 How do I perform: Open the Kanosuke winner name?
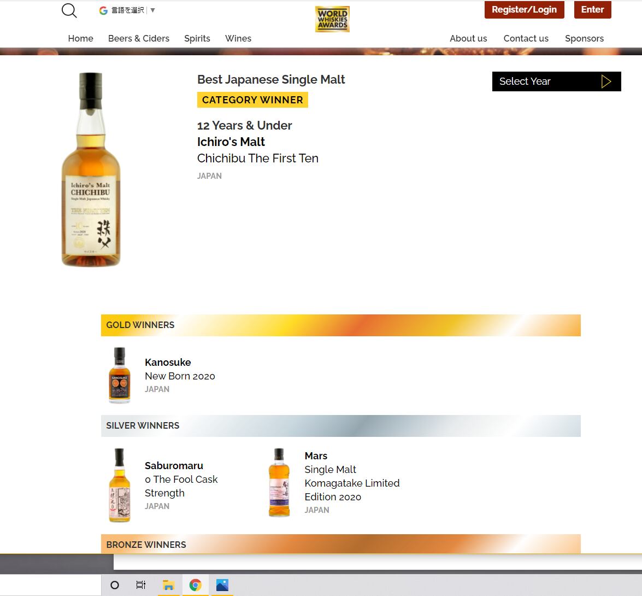click(x=168, y=363)
